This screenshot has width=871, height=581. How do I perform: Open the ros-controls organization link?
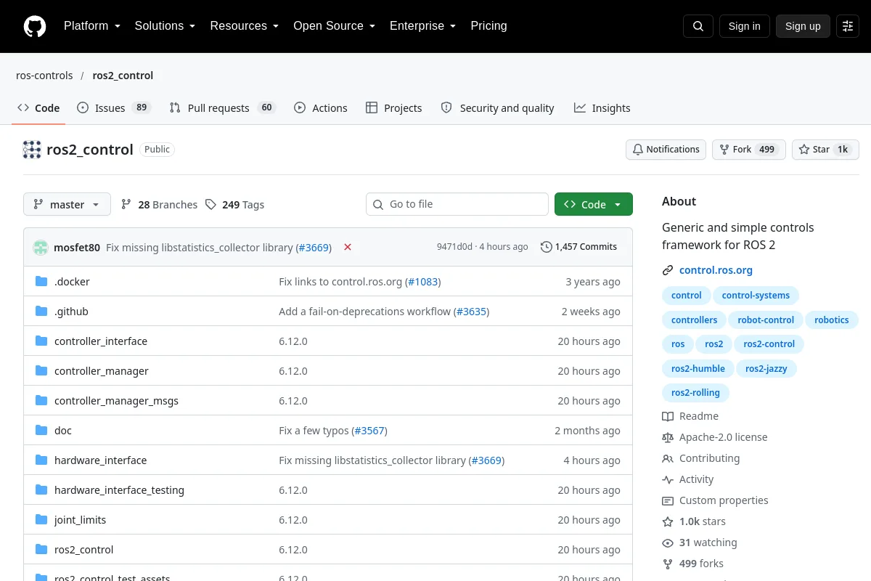tap(44, 76)
